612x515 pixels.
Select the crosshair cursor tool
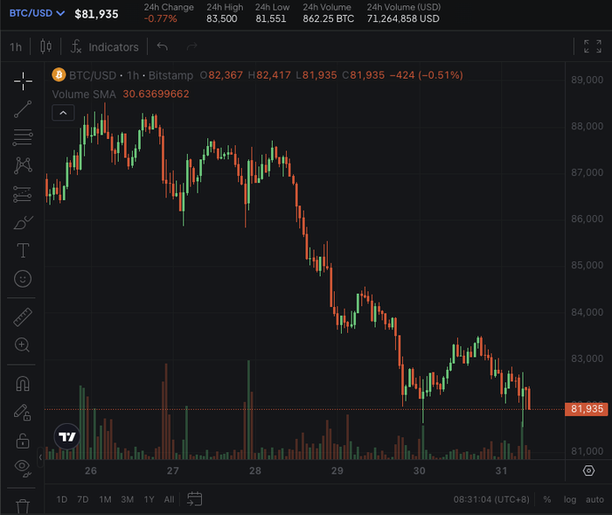pyautogui.click(x=23, y=80)
